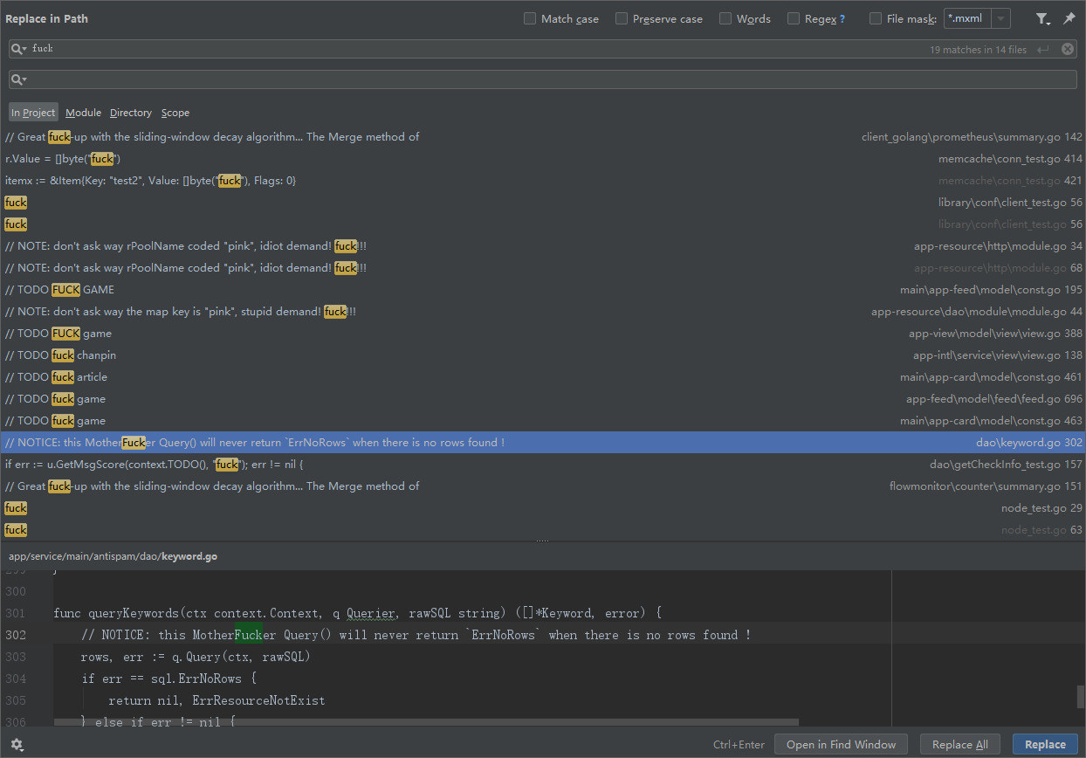Select the app-view view.go 388 result
Viewport: 1086px width, 758px height.
(543, 334)
